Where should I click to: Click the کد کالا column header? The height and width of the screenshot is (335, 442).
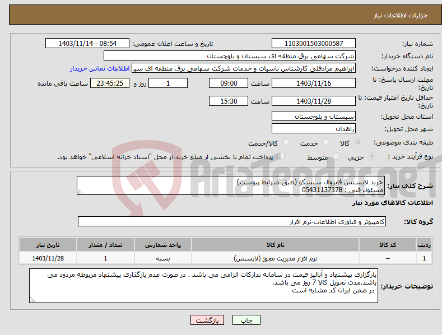tap(388, 245)
